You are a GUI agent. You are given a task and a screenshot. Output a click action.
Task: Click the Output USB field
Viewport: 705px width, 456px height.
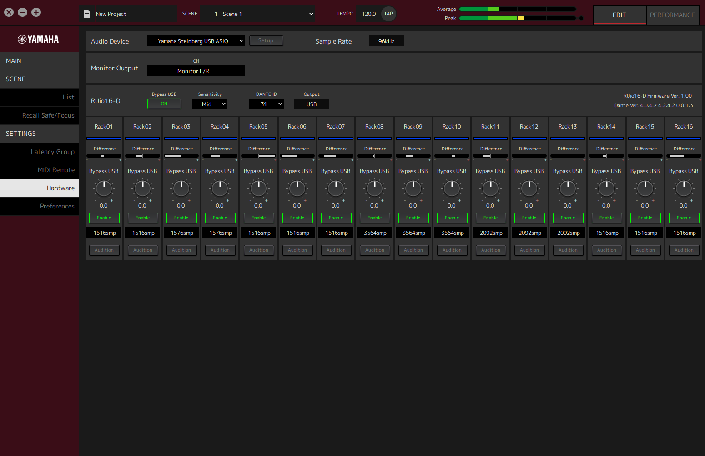[312, 104]
